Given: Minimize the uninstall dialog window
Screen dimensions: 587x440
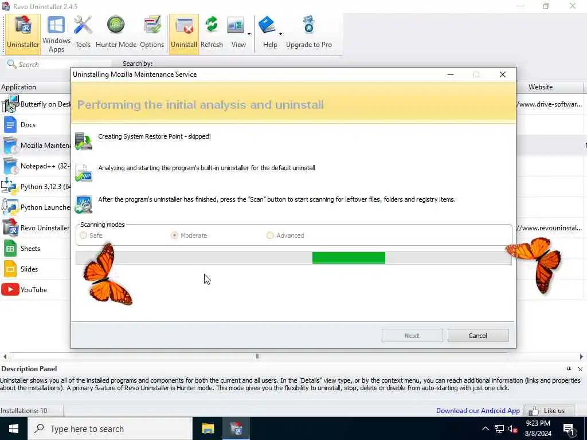Looking at the screenshot, I should [451, 74].
